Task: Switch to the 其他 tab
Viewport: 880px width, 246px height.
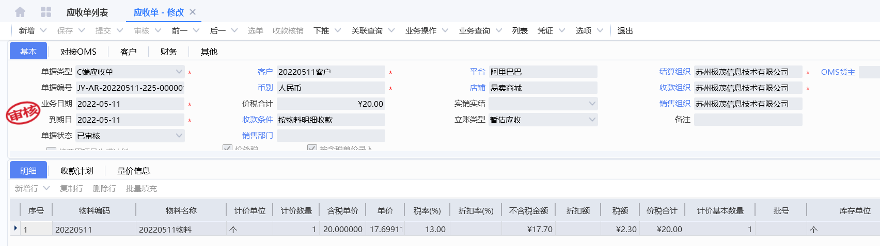Action: (209, 52)
